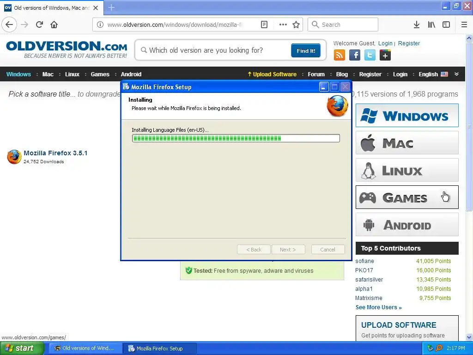
Task: Select the Windows nav menu item
Action: click(18, 74)
